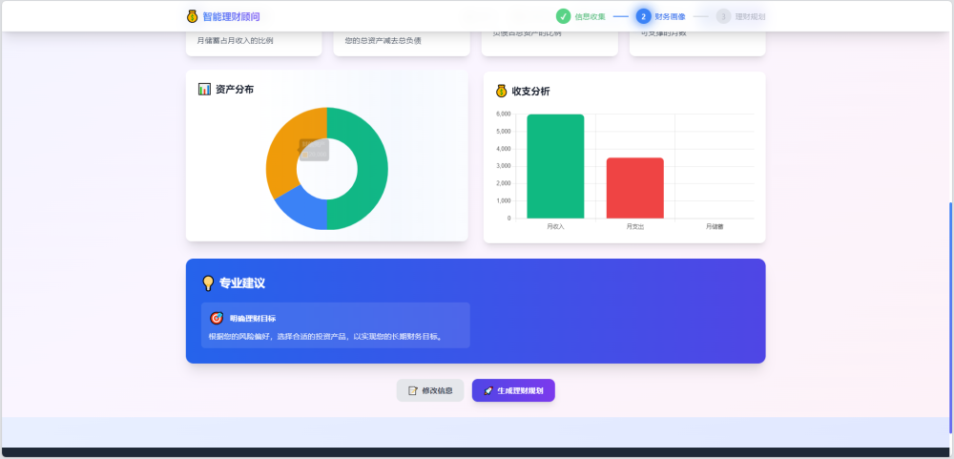The height and width of the screenshot is (459, 954).
Task: Click the lightbulb icon beside 专业建议
Action: click(x=208, y=283)
